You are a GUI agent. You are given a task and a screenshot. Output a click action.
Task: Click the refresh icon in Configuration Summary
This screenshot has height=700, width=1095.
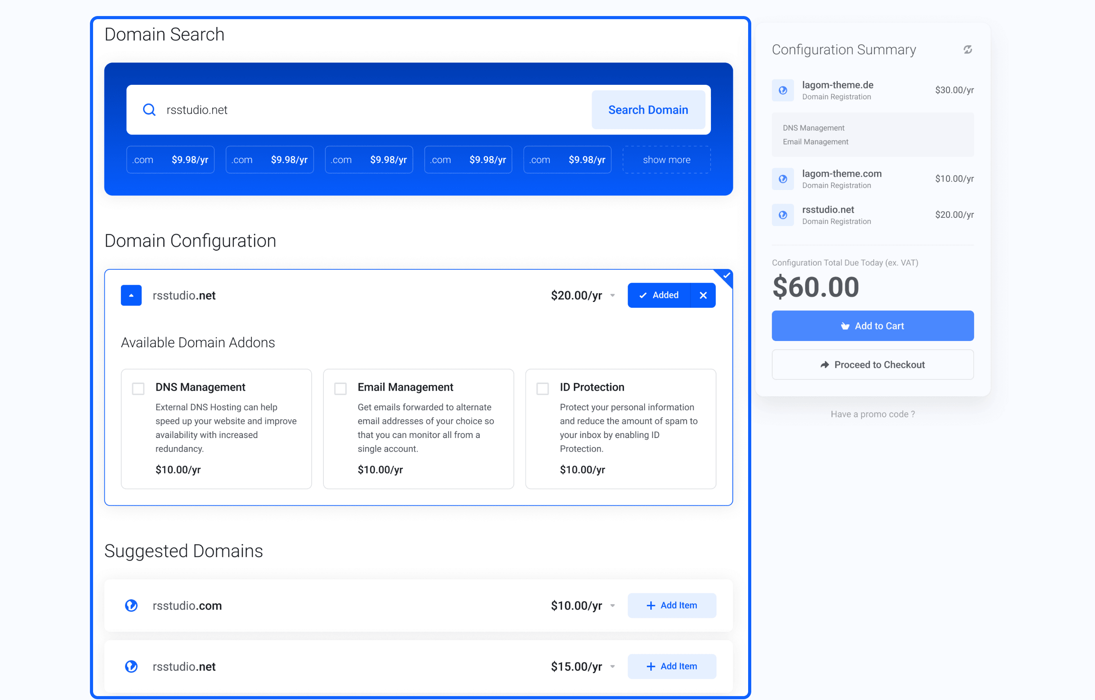click(x=967, y=50)
